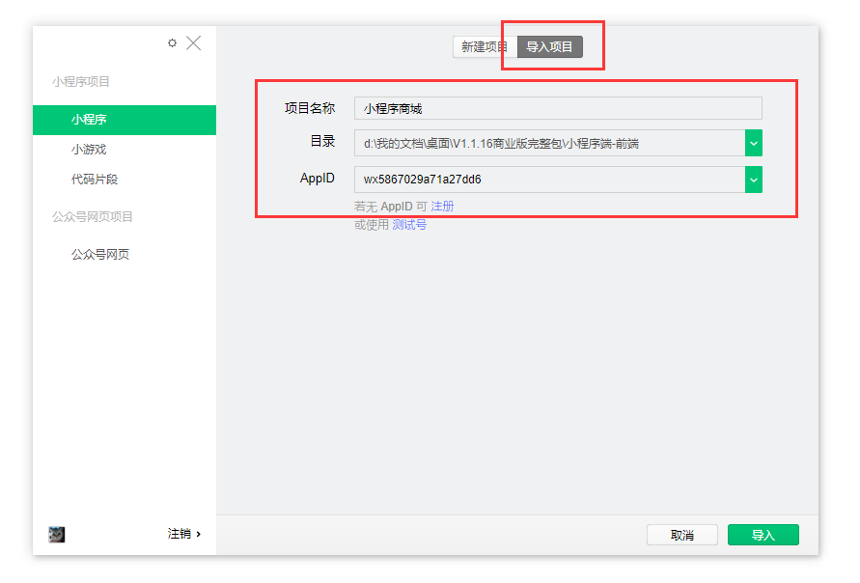The image size is (860, 583).
Task: Expand the 目录 dropdown arrow
Action: (x=754, y=144)
